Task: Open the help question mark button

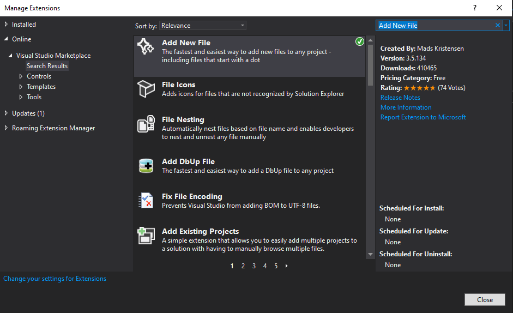Action: (x=474, y=8)
